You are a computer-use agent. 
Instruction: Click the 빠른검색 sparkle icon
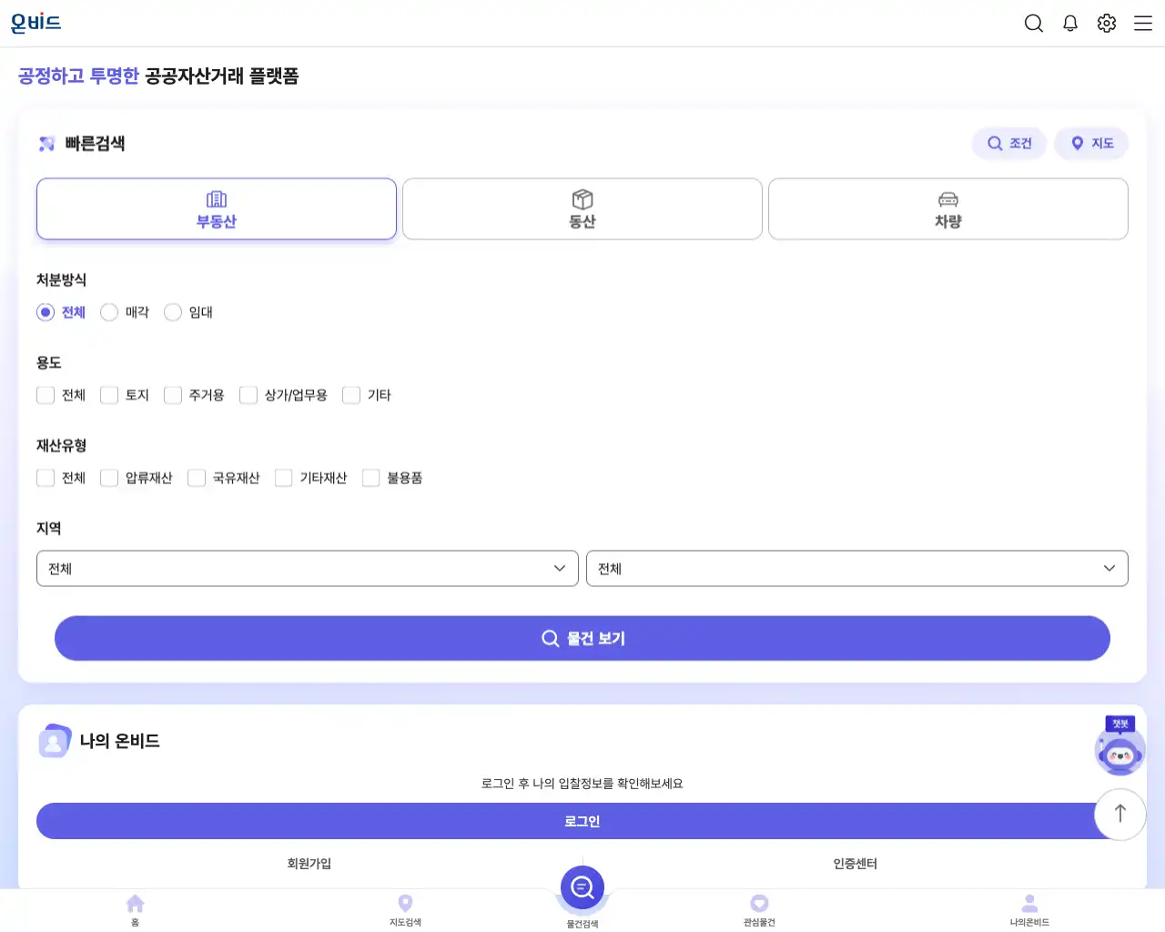(x=47, y=144)
